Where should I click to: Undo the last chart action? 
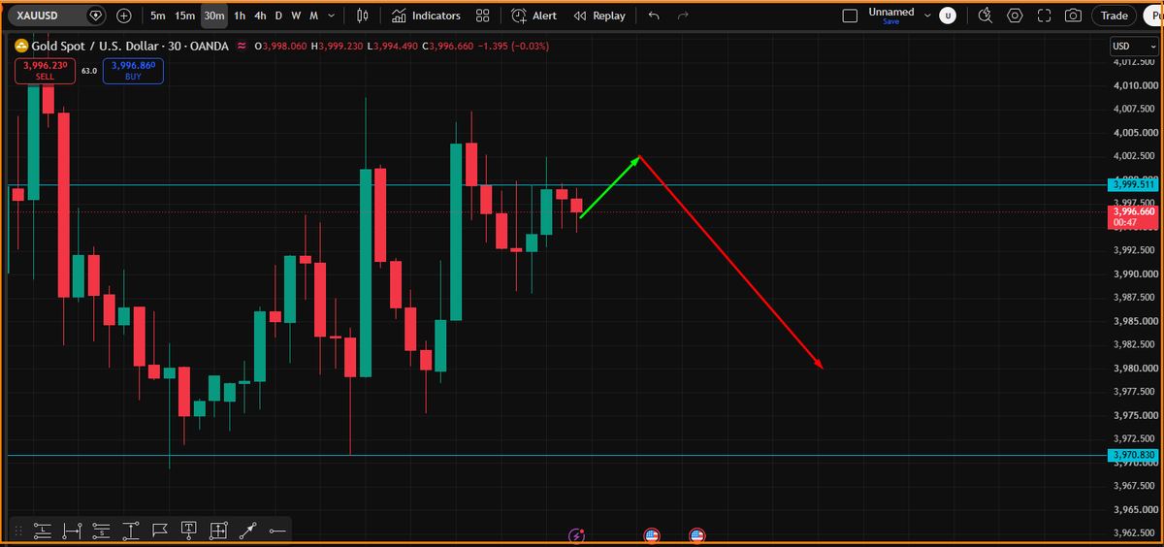click(653, 16)
